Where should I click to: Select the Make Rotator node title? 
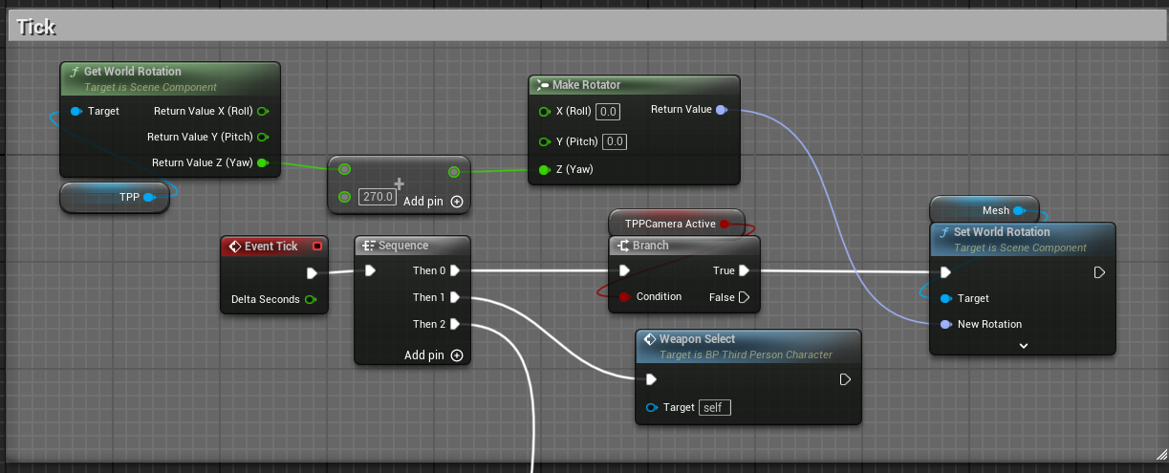[586, 85]
